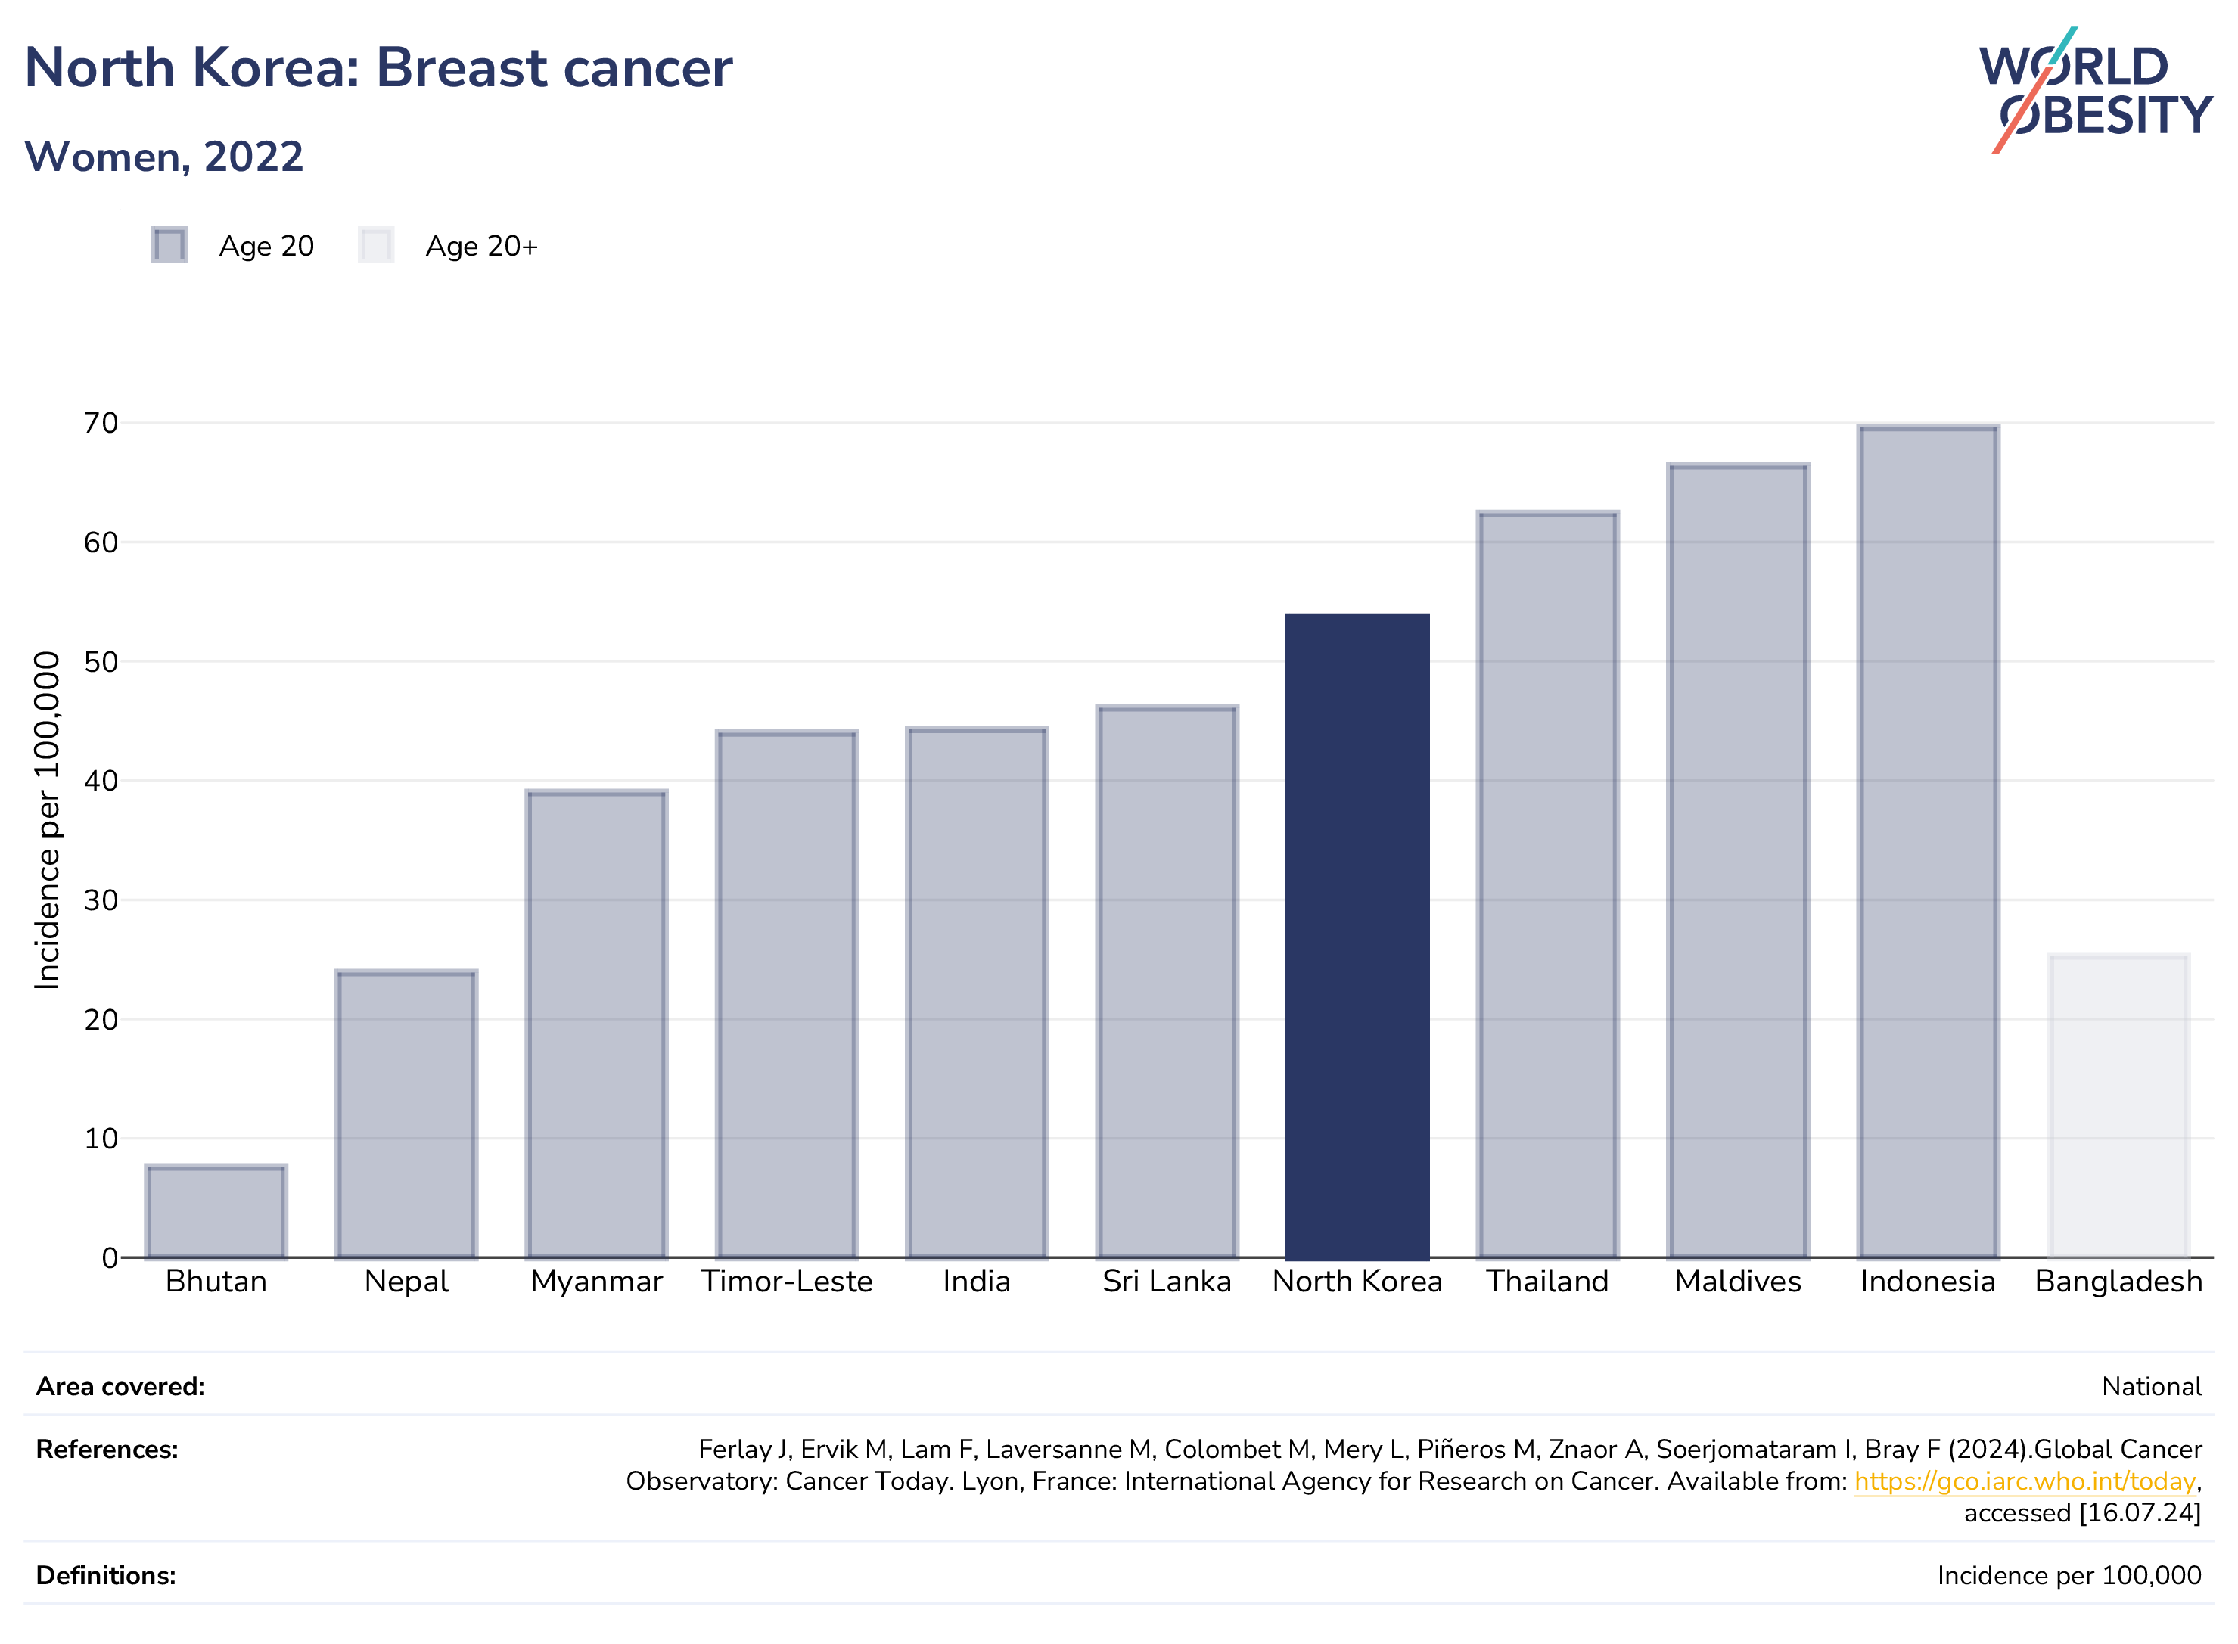The image size is (2238, 1644).
Task: Click the World Obesity logo
Action: coord(2096,89)
